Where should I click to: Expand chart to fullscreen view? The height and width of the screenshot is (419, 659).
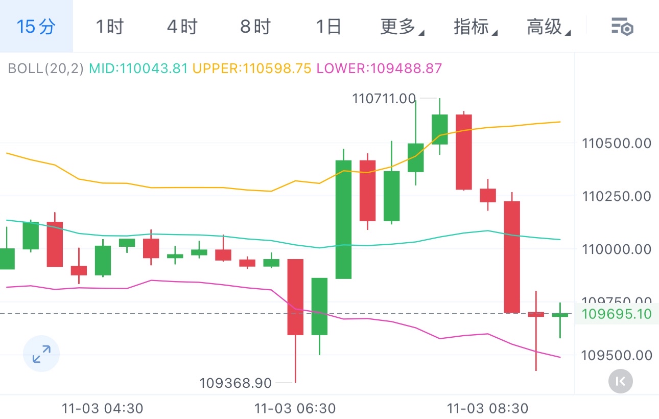tap(41, 354)
